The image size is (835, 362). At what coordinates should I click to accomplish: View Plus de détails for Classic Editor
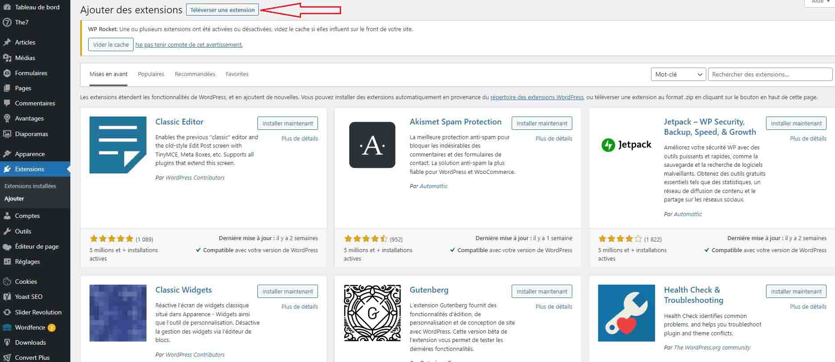tap(300, 138)
